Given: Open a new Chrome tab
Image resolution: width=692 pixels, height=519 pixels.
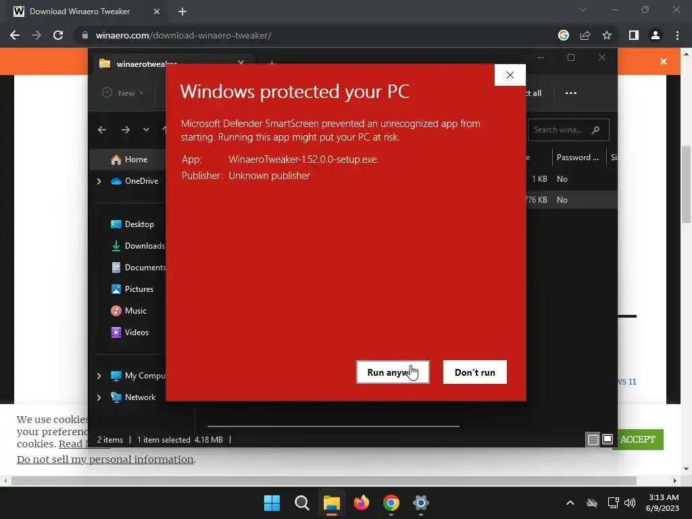Looking at the screenshot, I should point(182,11).
